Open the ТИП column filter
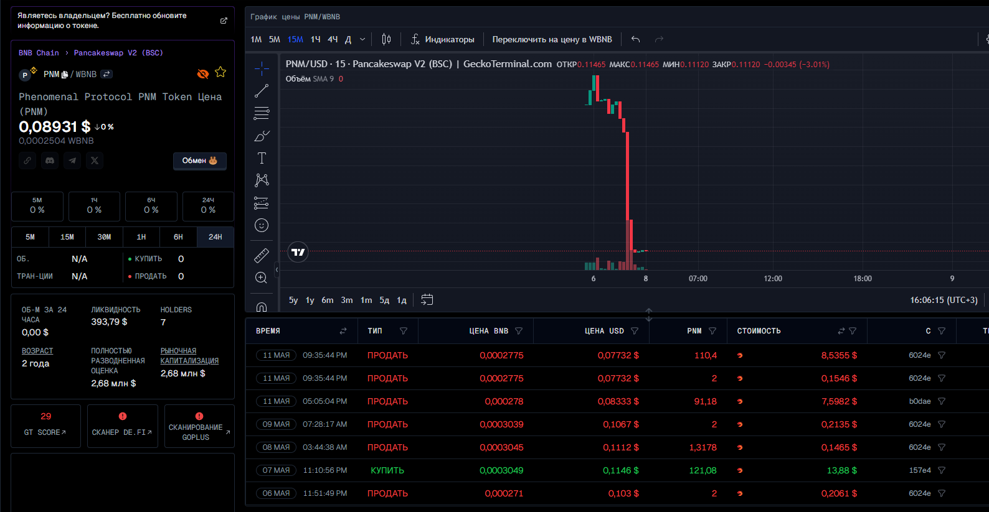This screenshot has height=512, width=989. point(404,331)
